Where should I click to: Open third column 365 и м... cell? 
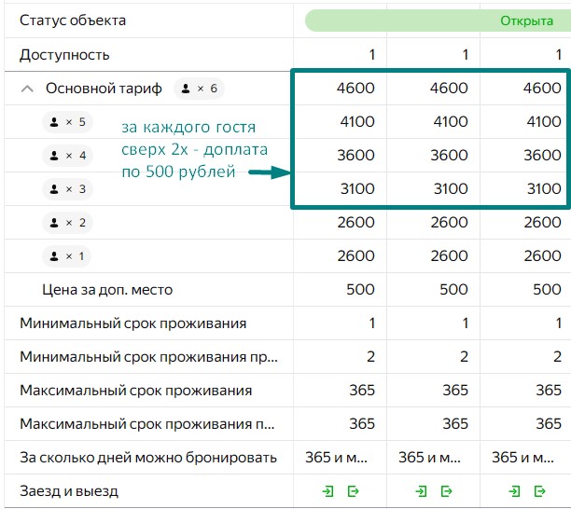click(x=525, y=458)
